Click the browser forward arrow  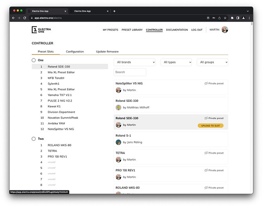(x=19, y=18)
